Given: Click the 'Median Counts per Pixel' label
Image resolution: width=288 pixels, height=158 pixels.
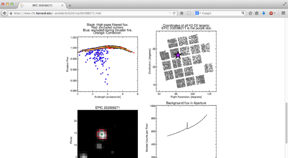Looking at the screenshot, I should click(147, 138).
